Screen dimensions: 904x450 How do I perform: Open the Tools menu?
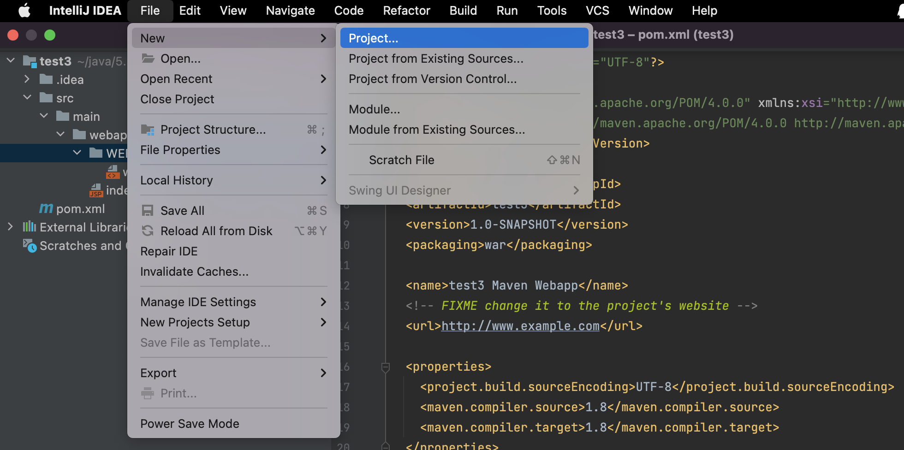click(552, 11)
